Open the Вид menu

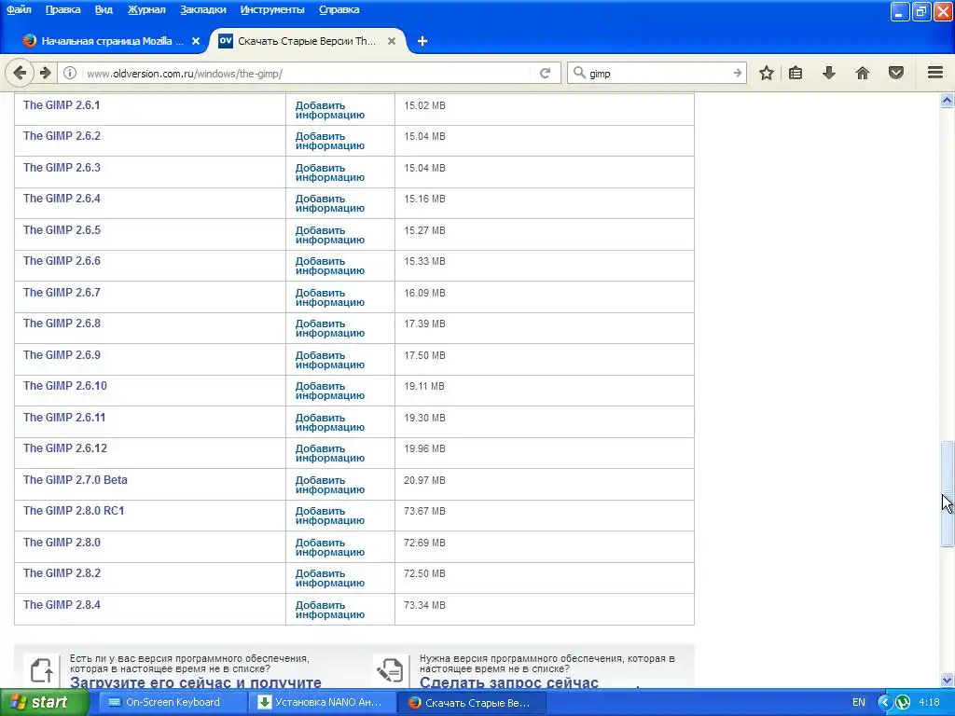point(104,9)
